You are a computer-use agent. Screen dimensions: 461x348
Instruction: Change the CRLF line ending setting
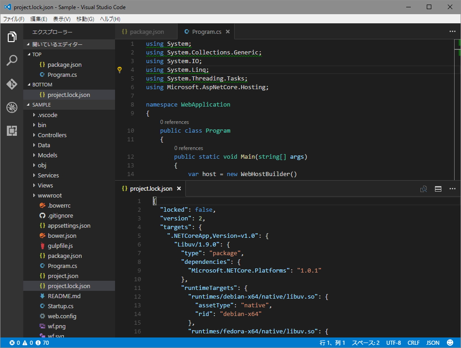point(414,343)
